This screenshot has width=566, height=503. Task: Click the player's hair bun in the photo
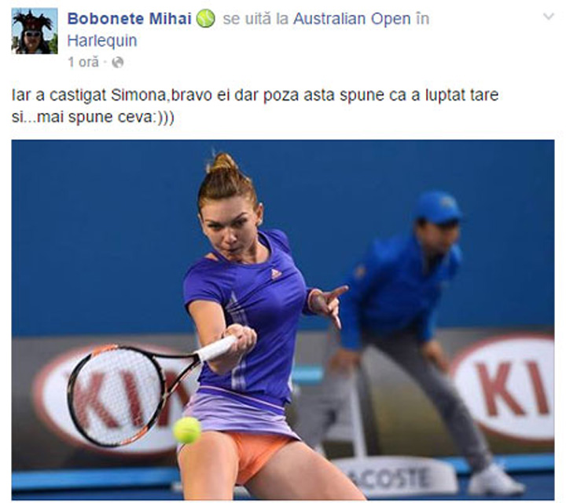(x=224, y=162)
